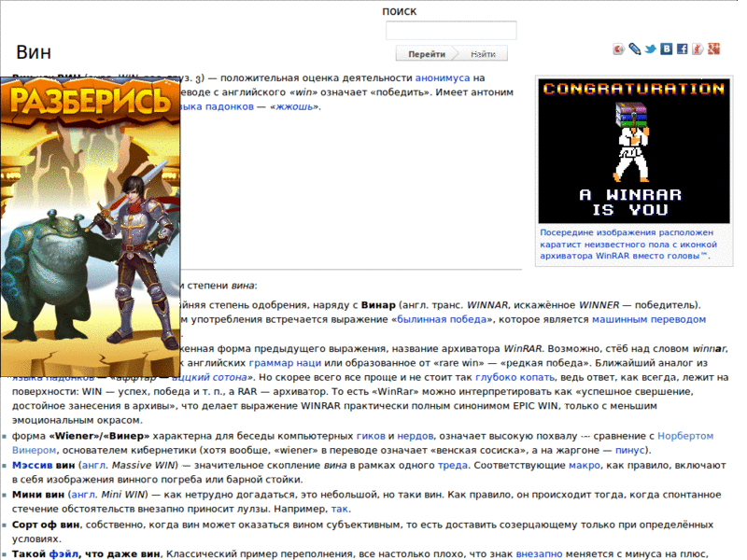Follow the Норбертом Винером link
Viewport: 747px width, 560px height.
685,436
